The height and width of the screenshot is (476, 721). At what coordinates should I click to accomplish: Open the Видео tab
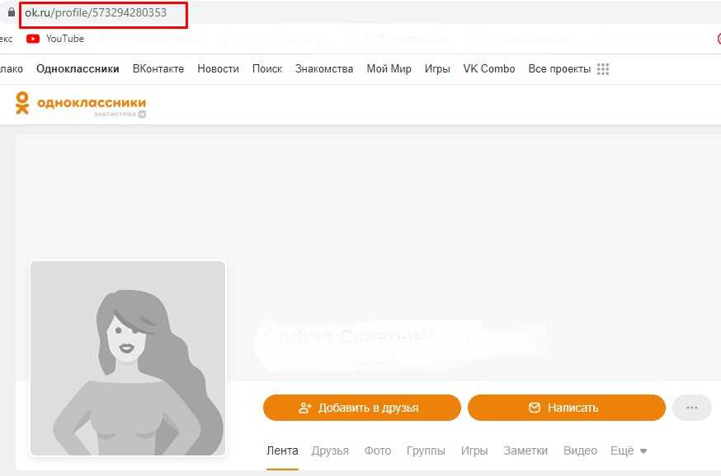click(x=580, y=451)
